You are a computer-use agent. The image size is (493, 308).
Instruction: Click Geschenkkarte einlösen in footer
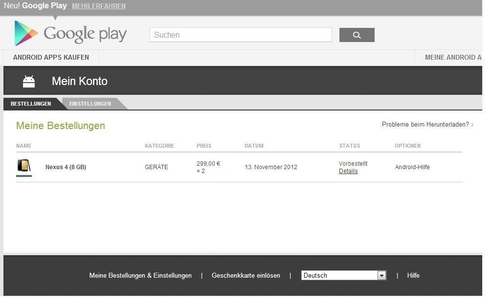click(246, 276)
